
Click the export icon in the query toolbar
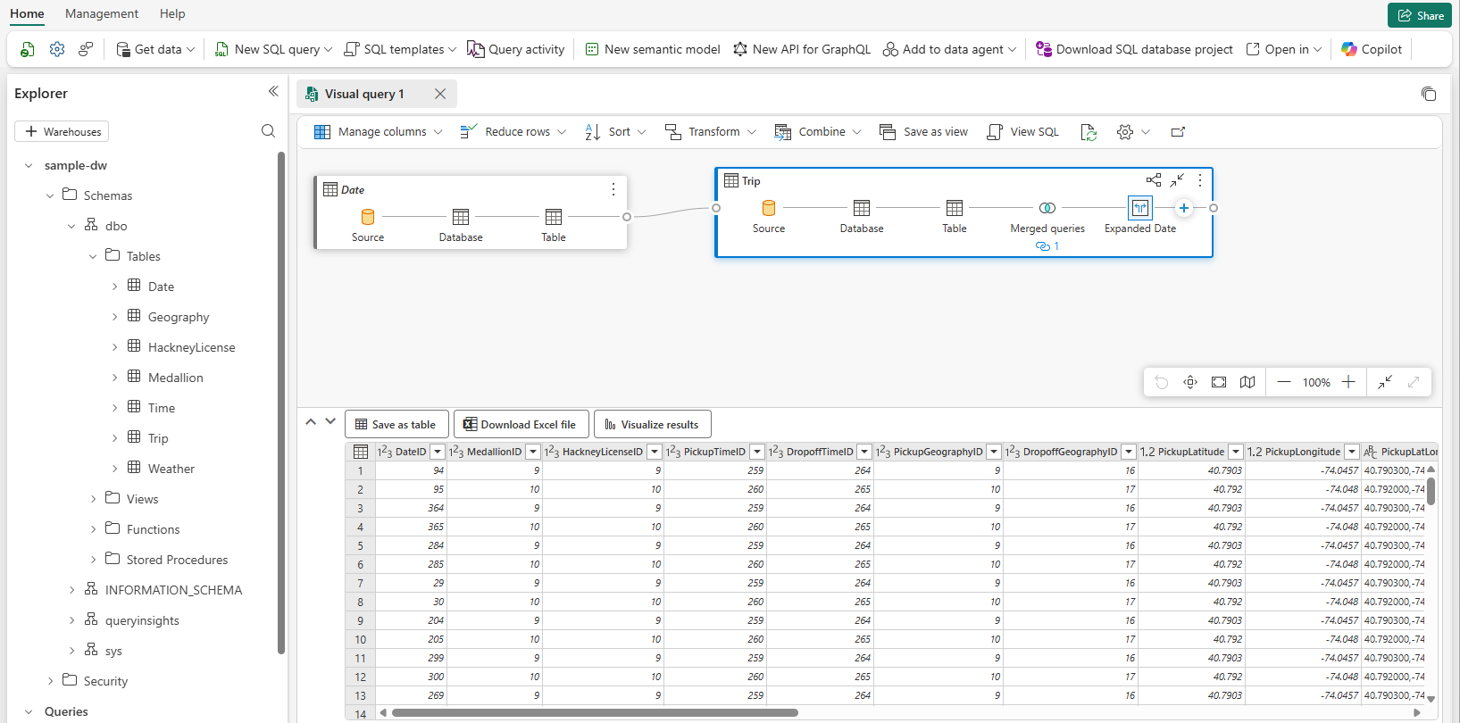tap(1178, 132)
